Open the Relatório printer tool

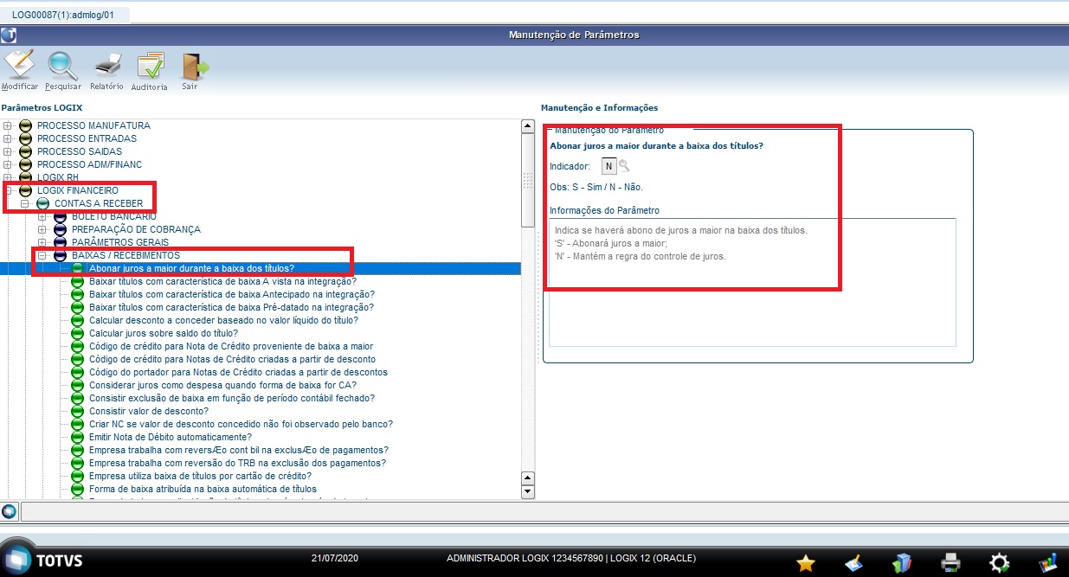(106, 66)
